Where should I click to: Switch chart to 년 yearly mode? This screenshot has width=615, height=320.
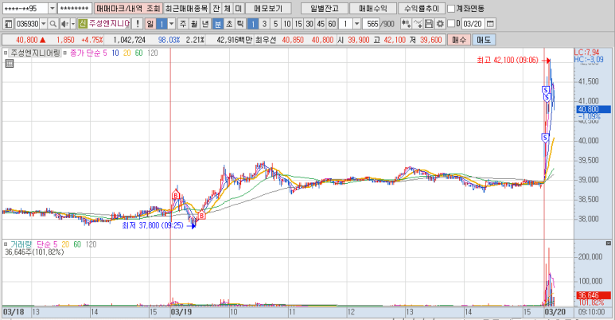(x=205, y=24)
